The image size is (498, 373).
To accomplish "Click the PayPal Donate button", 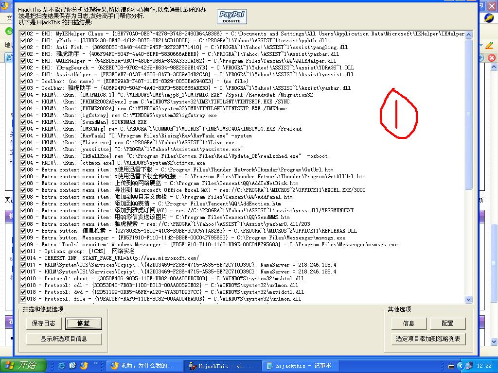I will click(232, 17).
